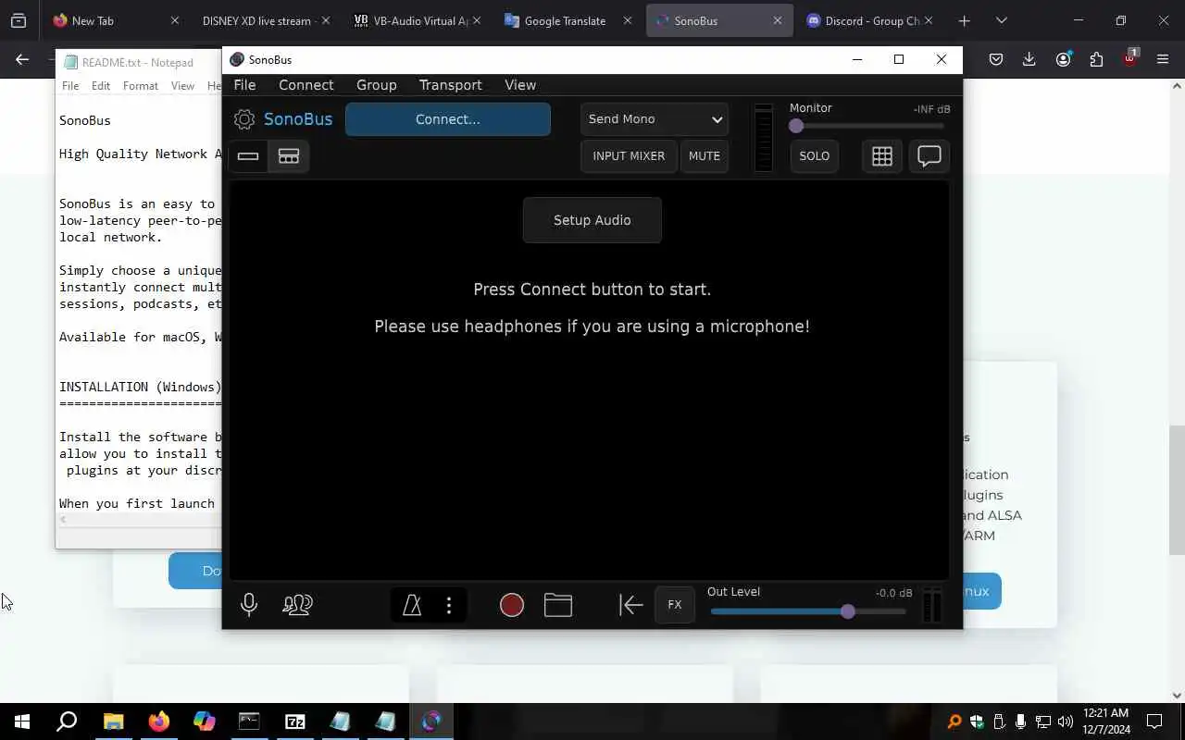Viewport: 1185px width, 740px height.
Task: Open Notepad Format menu
Action: click(141, 86)
